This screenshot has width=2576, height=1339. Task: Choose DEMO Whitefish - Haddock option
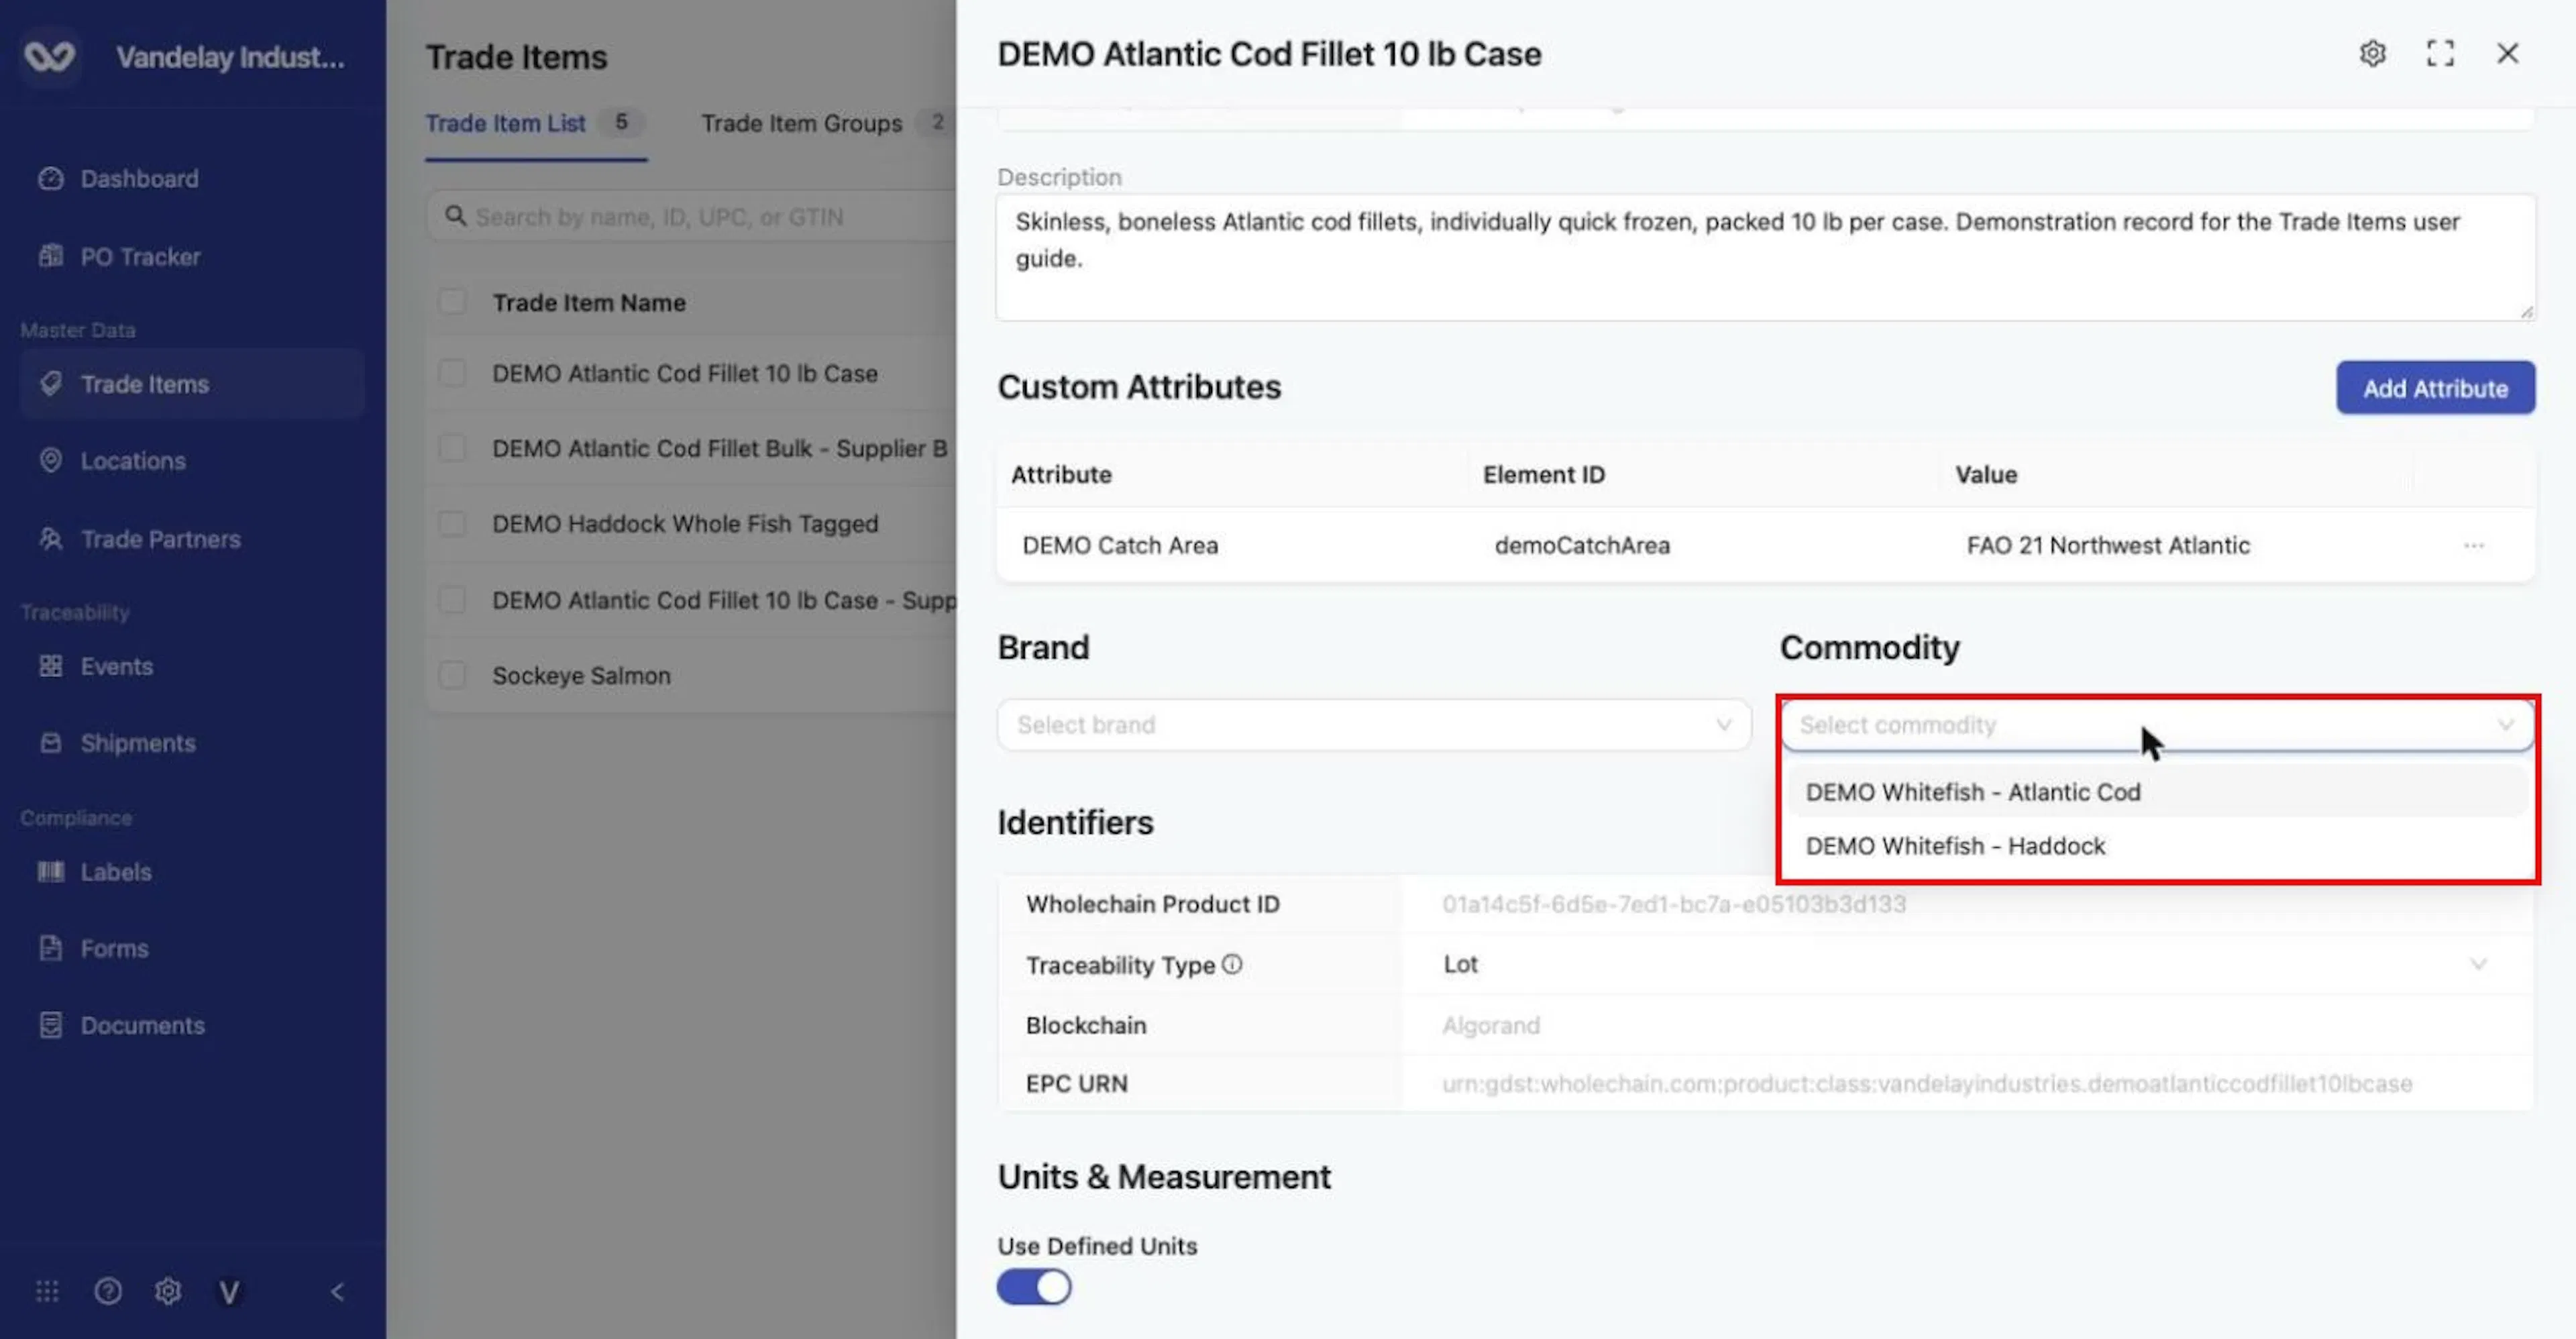[2157, 846]
